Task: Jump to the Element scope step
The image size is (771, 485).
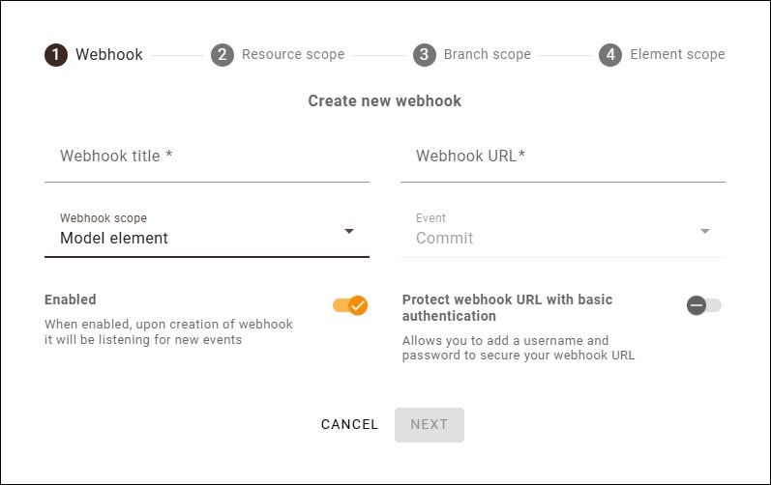Action: click(677, 54)
